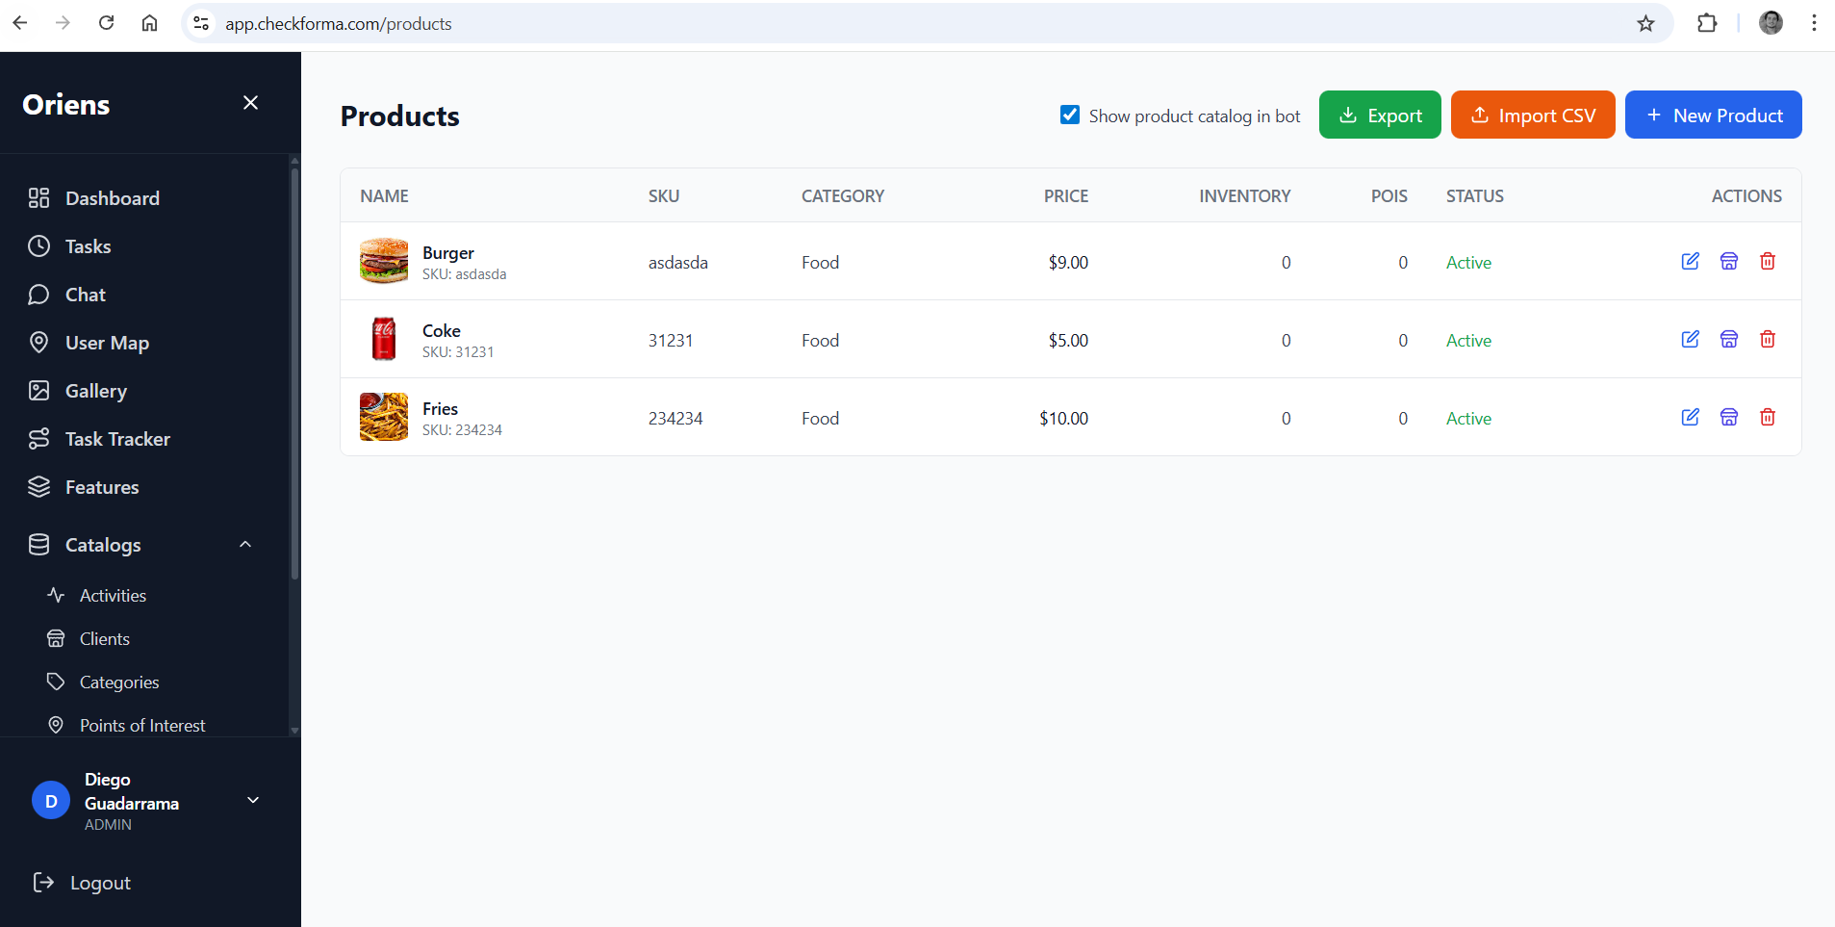Export the products list
This screenshot has height=927, width=1835.
1380,115
